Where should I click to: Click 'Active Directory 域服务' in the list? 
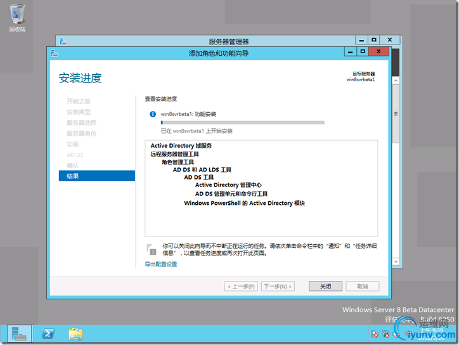tap(181, 146)
